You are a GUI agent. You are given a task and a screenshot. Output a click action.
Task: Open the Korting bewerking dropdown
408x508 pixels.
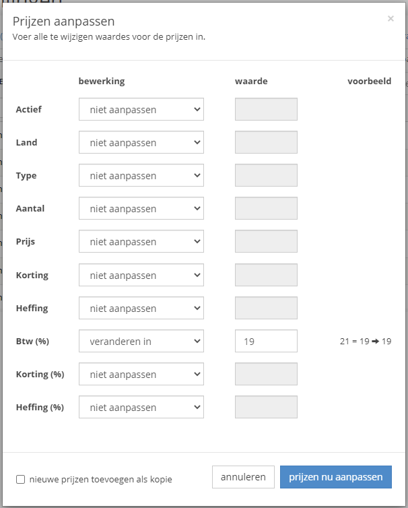point(141,275)
